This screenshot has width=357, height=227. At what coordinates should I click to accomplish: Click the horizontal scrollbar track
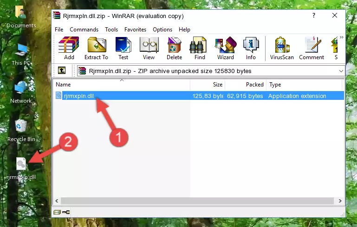(x=197, y=201)
